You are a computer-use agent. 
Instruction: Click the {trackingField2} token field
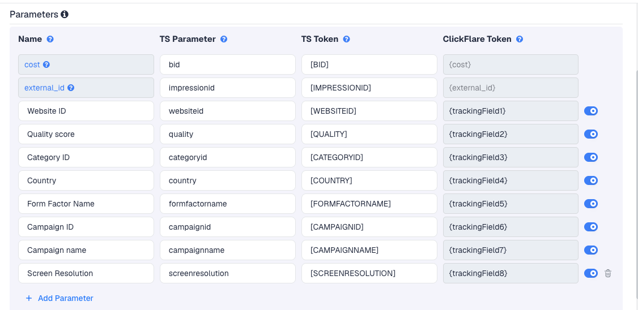click(511, 134)
